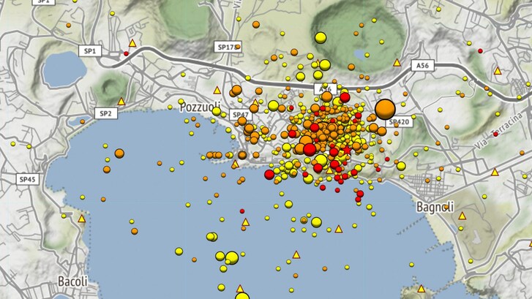Click the small red dot near the top-right A56 label
This screenshot has width=532, height=299.
click(x=480, y=50)
